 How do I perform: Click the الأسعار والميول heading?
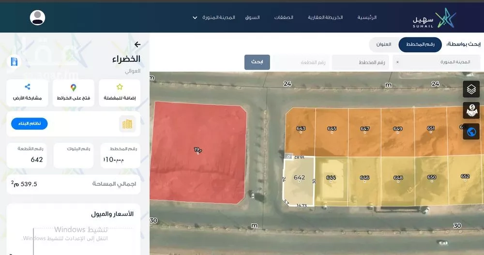(112, 214)
